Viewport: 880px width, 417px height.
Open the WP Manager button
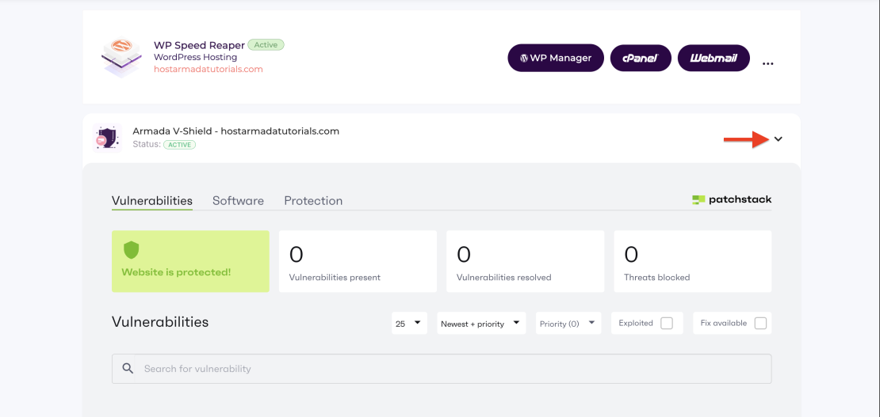pos(555,58)
